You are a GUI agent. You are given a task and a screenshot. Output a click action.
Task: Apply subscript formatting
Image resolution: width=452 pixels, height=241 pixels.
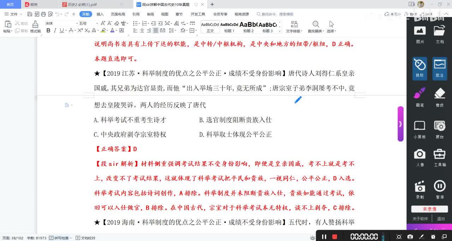click(x=87, y=31)
